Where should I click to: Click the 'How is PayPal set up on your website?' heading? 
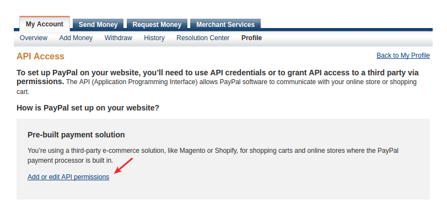[x=88, y=108]
